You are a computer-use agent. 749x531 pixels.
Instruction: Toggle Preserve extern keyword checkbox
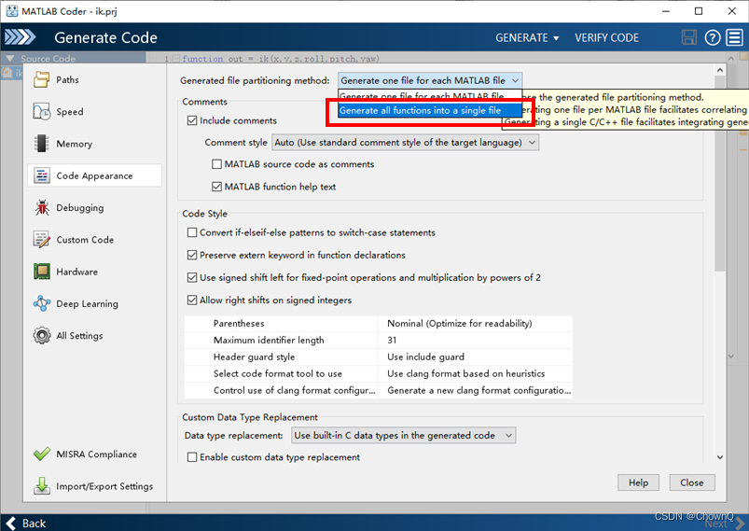[x=192, y=255]
